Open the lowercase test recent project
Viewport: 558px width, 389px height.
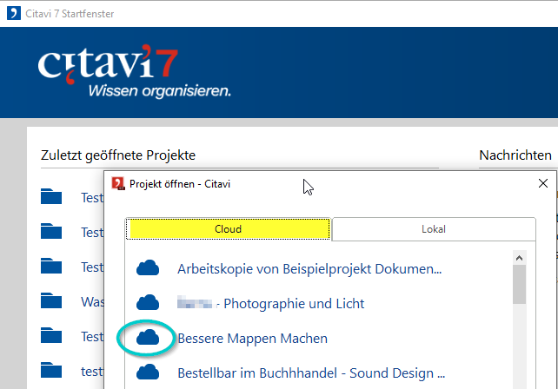[x=92, y=372]
